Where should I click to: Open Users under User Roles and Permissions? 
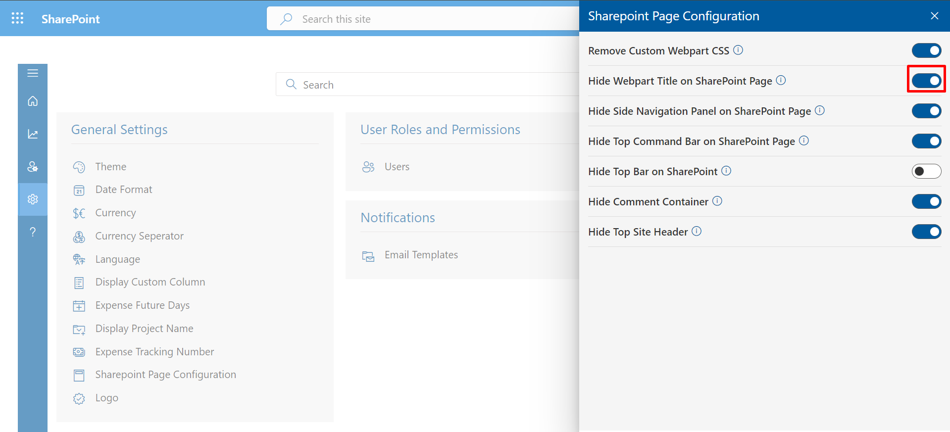pyautogui.click(x=397, y=167)
